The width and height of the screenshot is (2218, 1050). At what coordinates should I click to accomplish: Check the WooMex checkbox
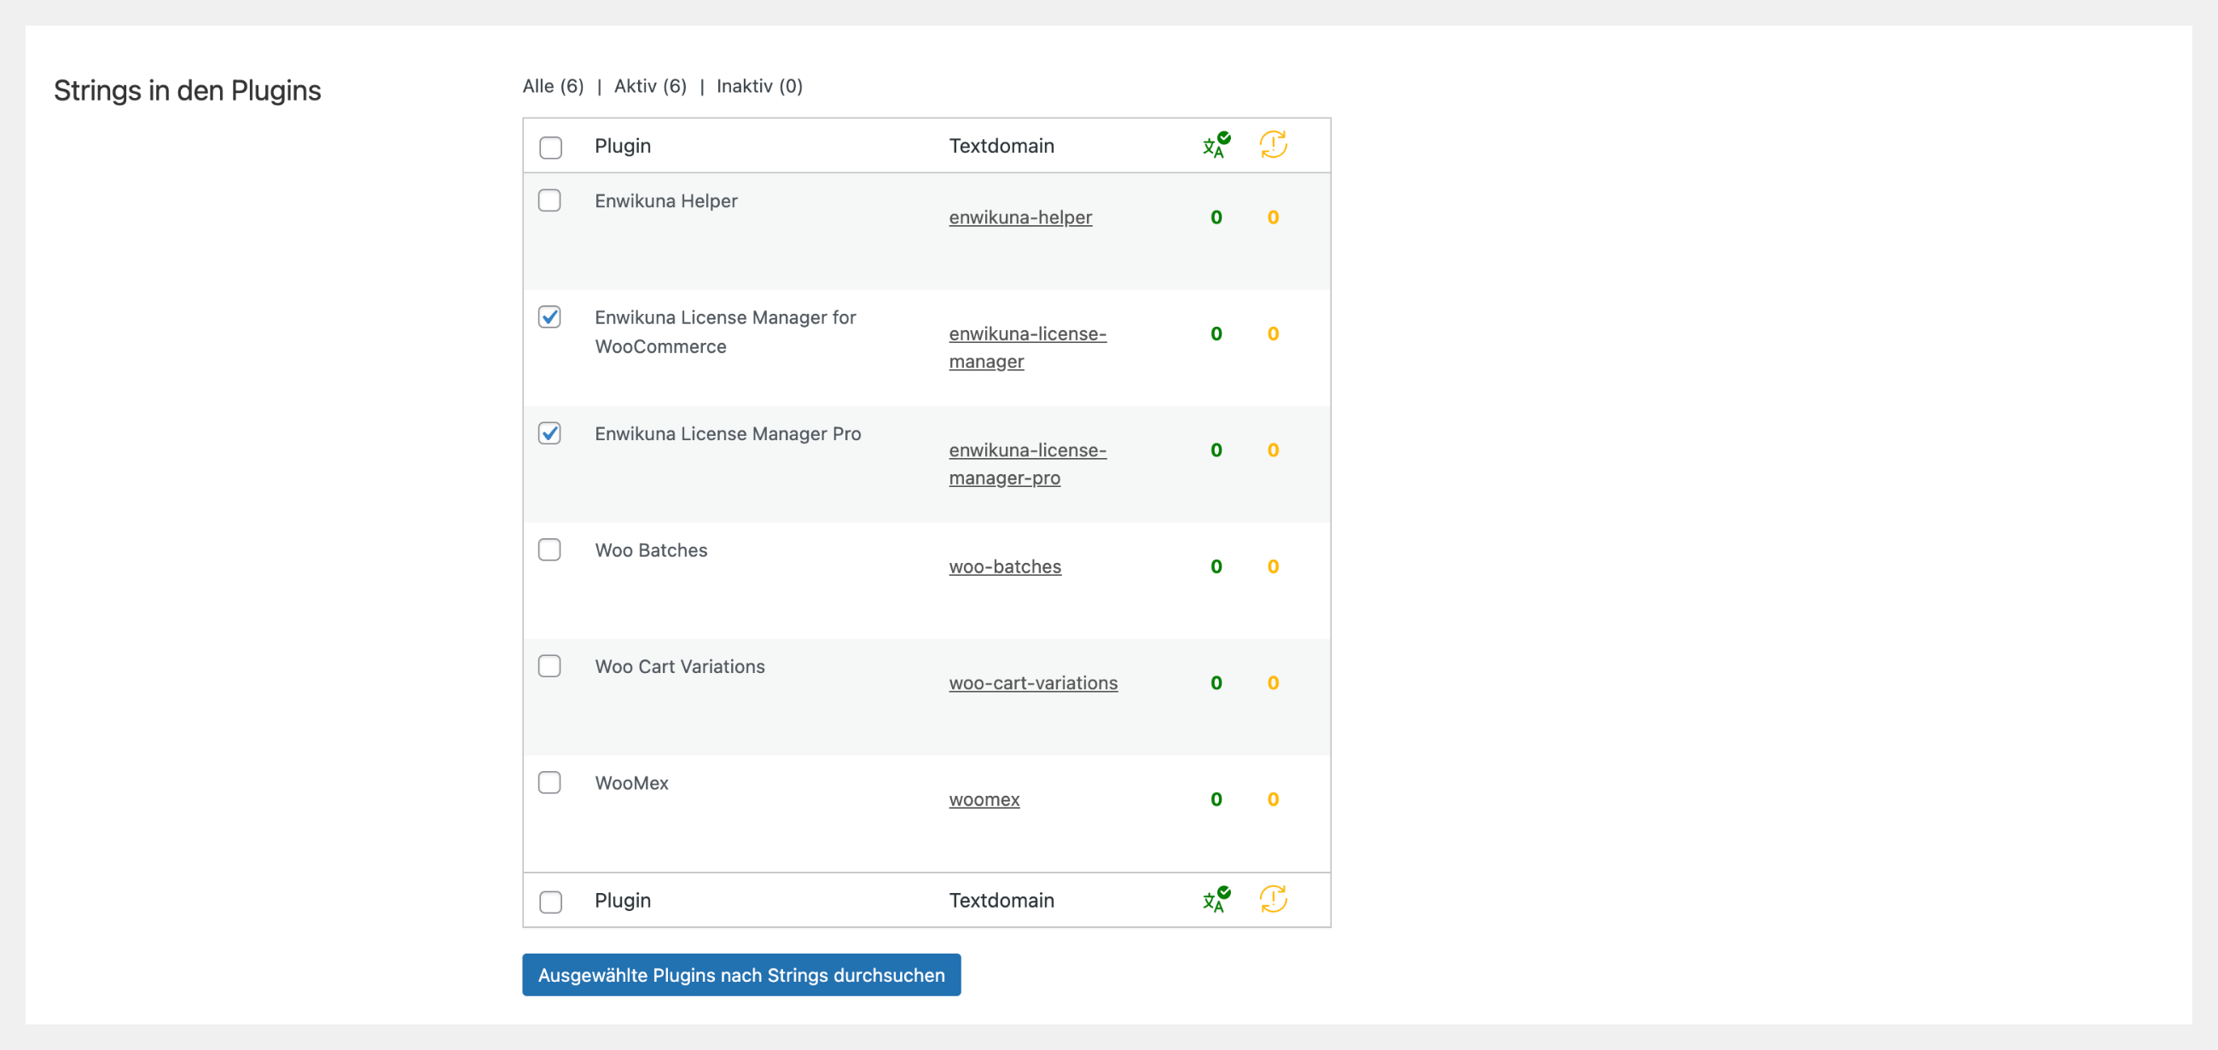[549, 782]
